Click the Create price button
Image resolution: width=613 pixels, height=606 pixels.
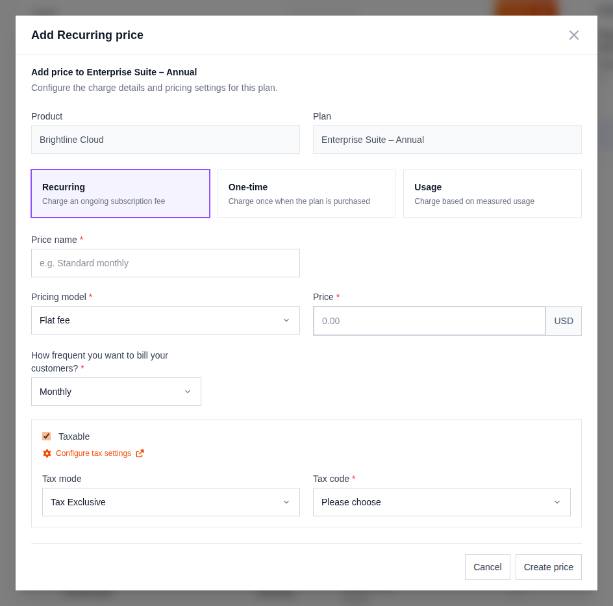549,567
